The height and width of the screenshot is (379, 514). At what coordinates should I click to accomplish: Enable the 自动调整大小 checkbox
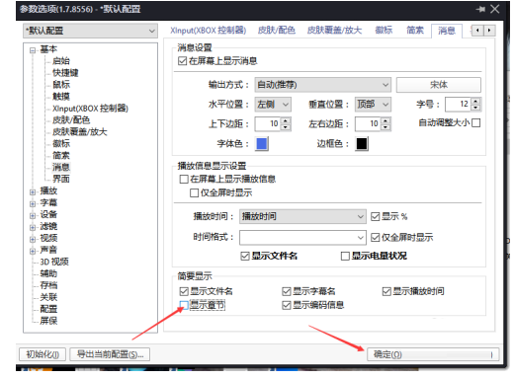[x=476, y=123]
